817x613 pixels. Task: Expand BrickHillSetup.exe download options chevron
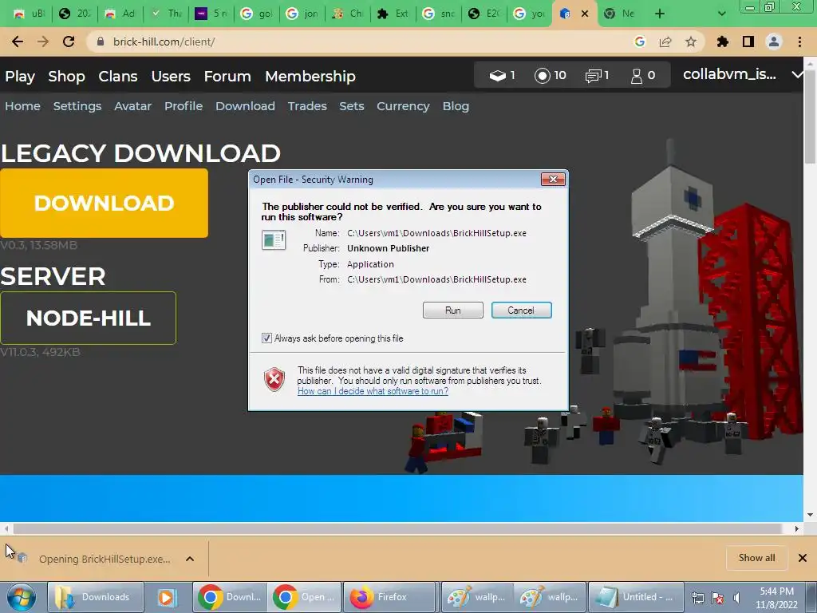click(190, 559)
